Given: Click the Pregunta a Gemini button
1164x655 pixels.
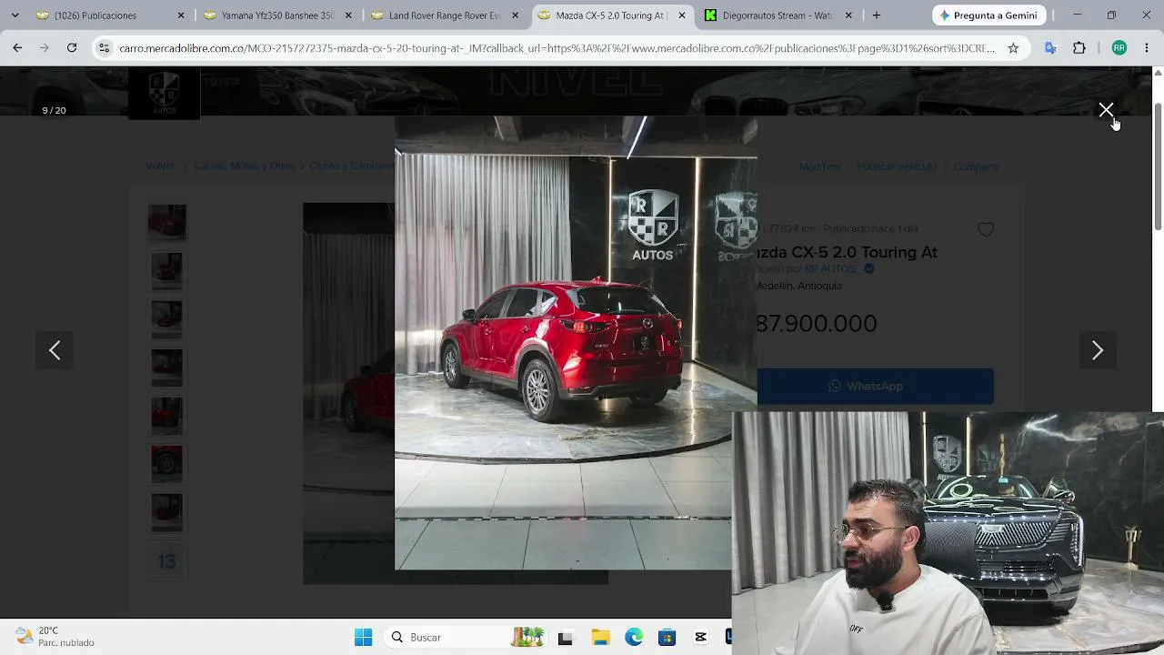Looking at the screenshot, I should [x=989, y=15].
